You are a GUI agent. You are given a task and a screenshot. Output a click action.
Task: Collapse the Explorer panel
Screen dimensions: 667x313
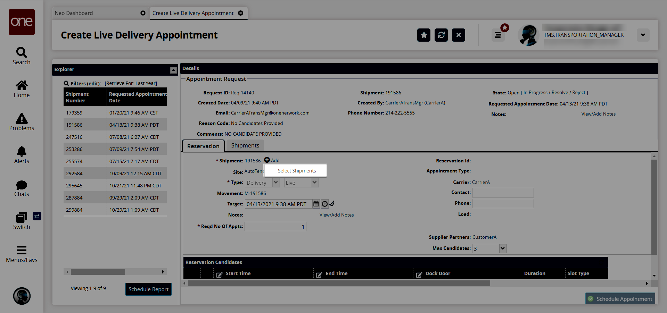click(x=173, y=70)
